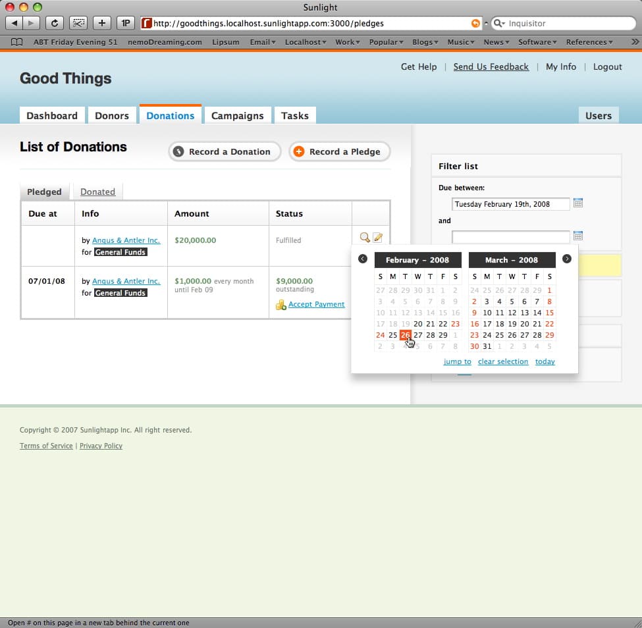
Task: Click the magnifier view icon in the Fulfilled pledge row
Action: click(x=364, y=238)
